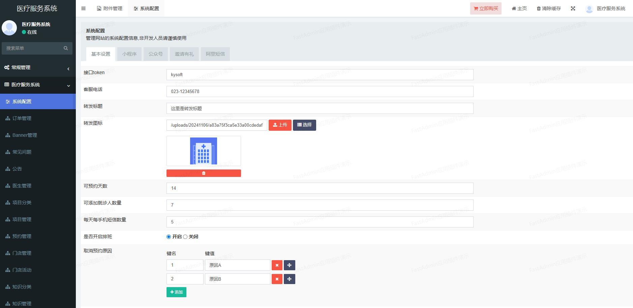Click the green 追加 button

pos(176,292)
